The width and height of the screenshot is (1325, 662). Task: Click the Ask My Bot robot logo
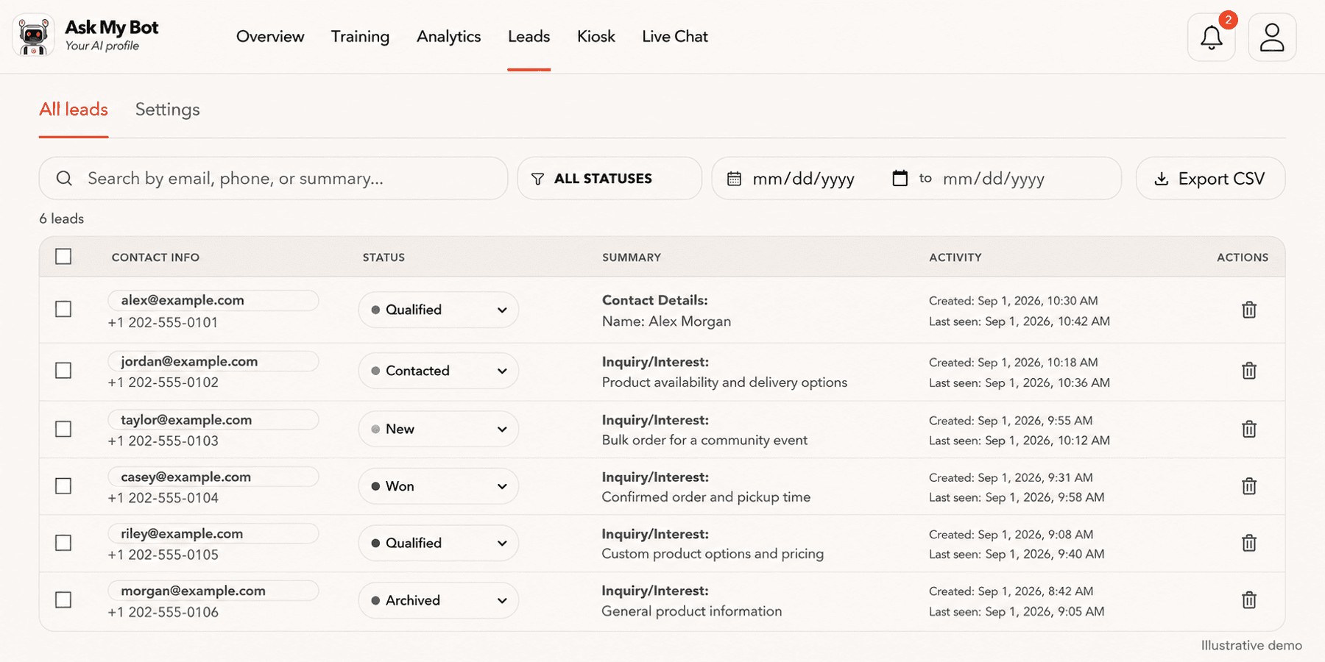(33, 35)
